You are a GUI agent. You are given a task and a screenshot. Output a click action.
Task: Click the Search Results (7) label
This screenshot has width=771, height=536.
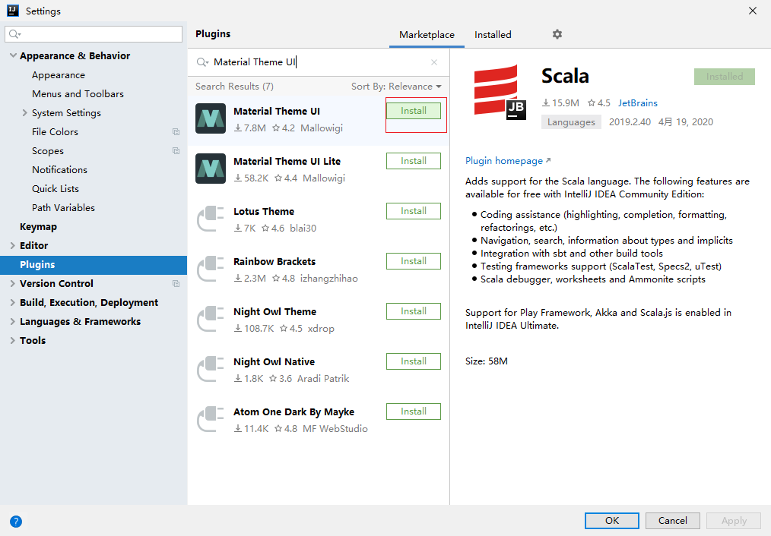point(234,87)
